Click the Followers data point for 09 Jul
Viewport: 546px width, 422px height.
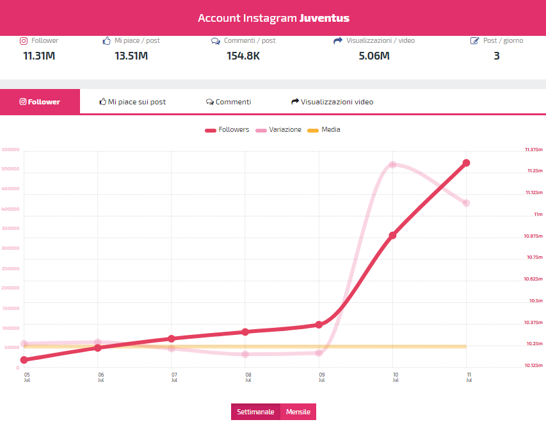click(319, 325)
